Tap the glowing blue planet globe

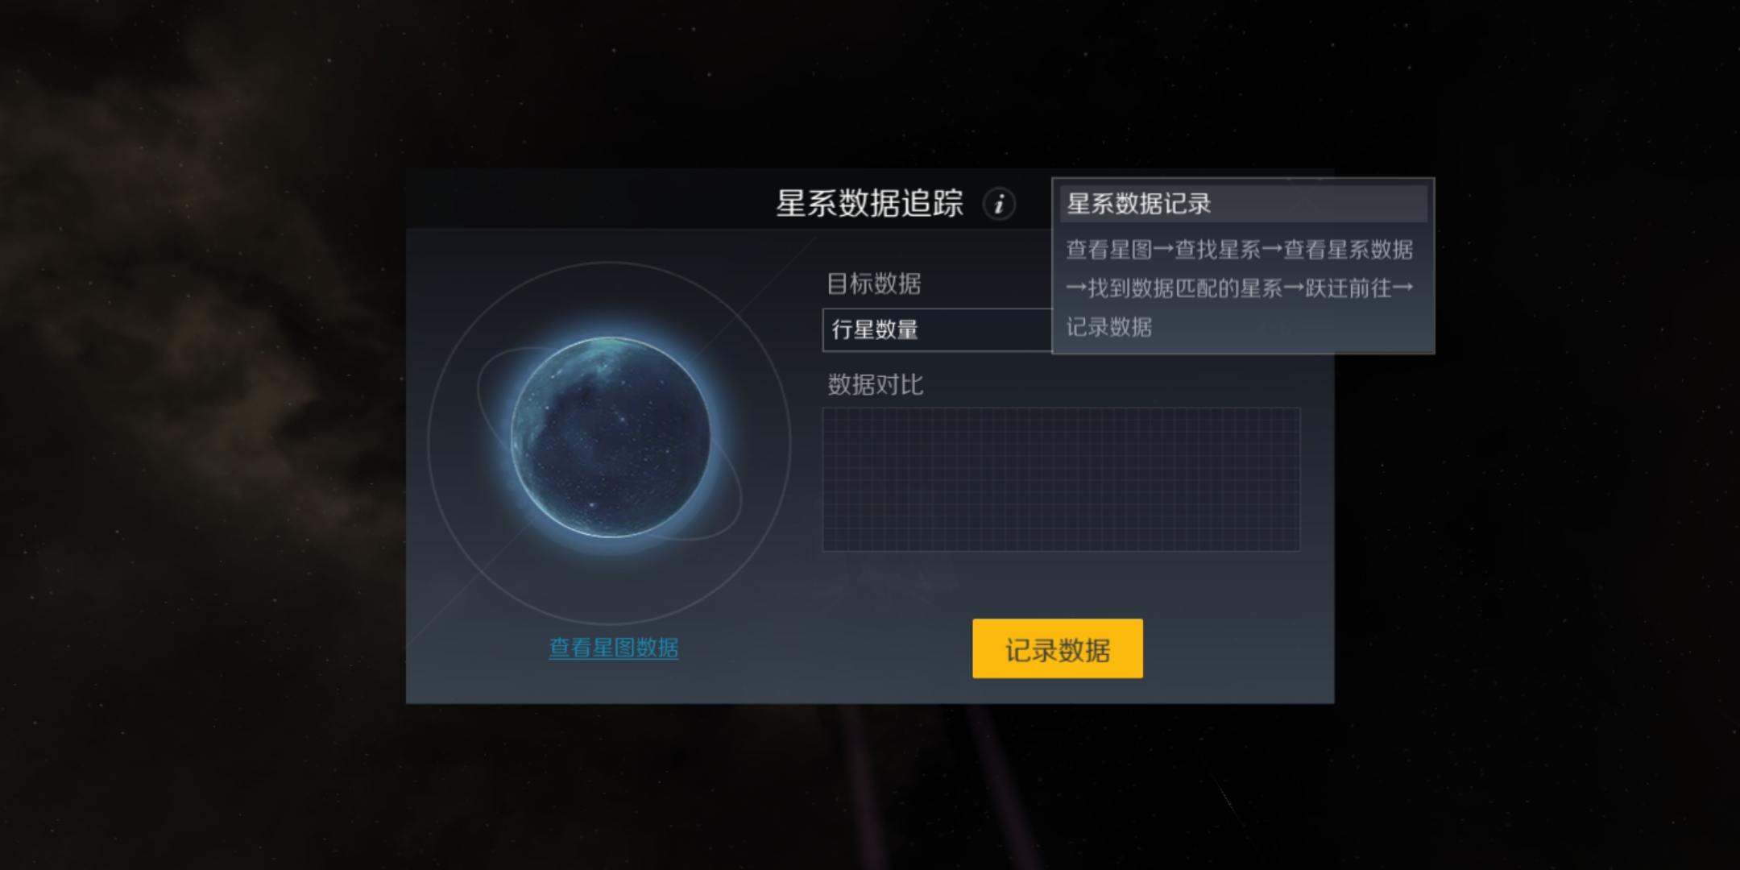click(x=611, y=437)
